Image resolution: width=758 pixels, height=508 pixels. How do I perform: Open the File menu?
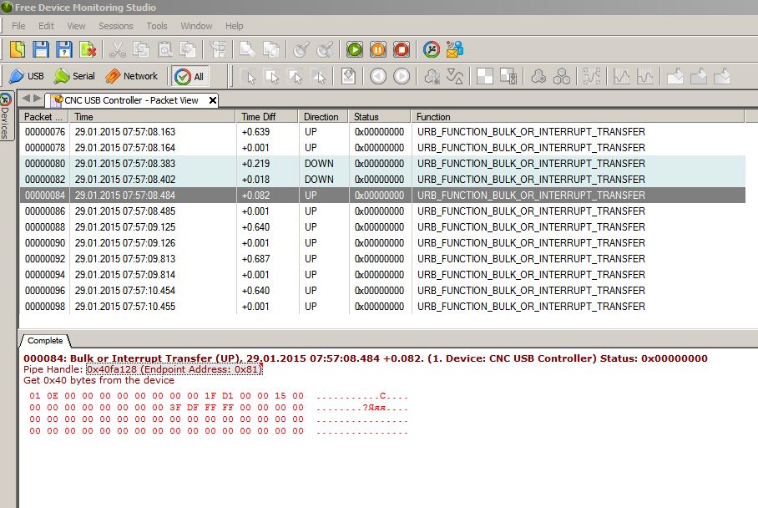pyautogui.click(x=18, y=26)
